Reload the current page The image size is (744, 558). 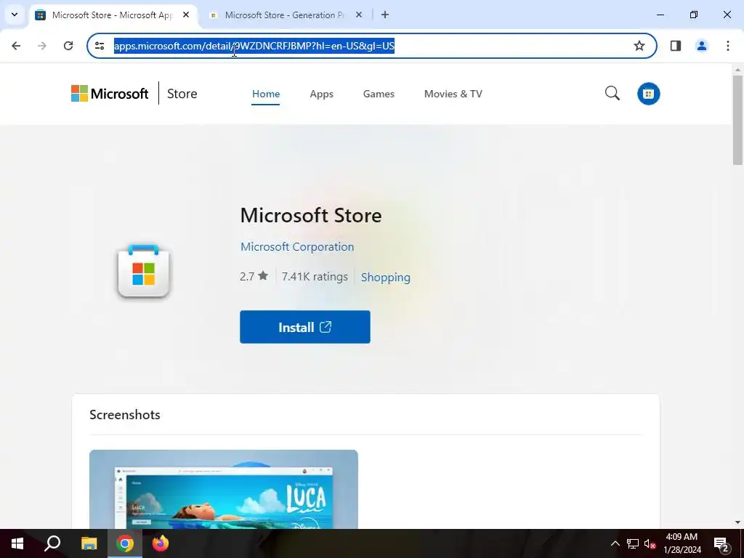click(68, 46)
